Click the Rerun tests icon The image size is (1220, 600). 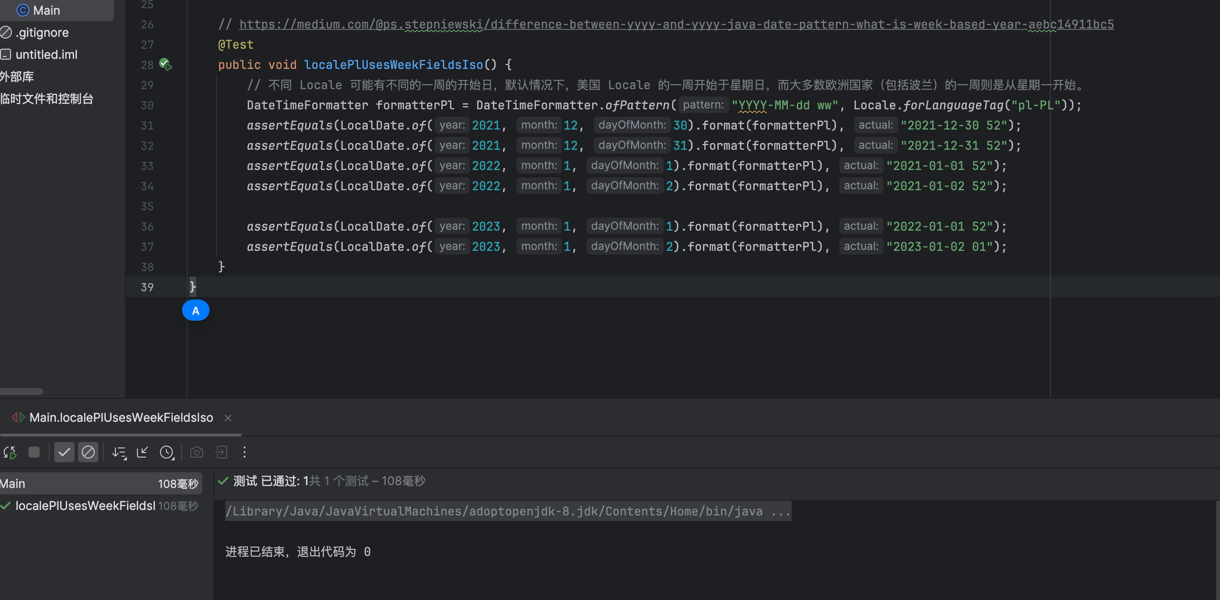point(11,453)
